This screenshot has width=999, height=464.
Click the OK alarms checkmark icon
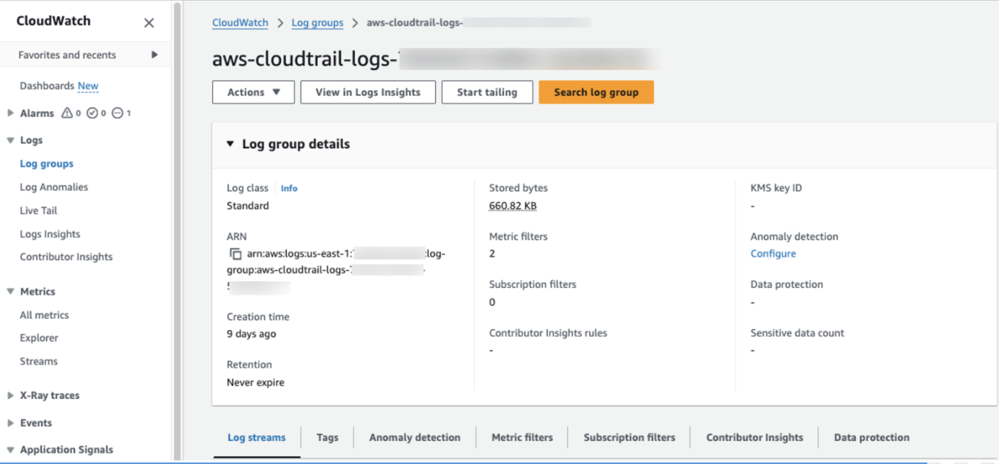point(94,113)
